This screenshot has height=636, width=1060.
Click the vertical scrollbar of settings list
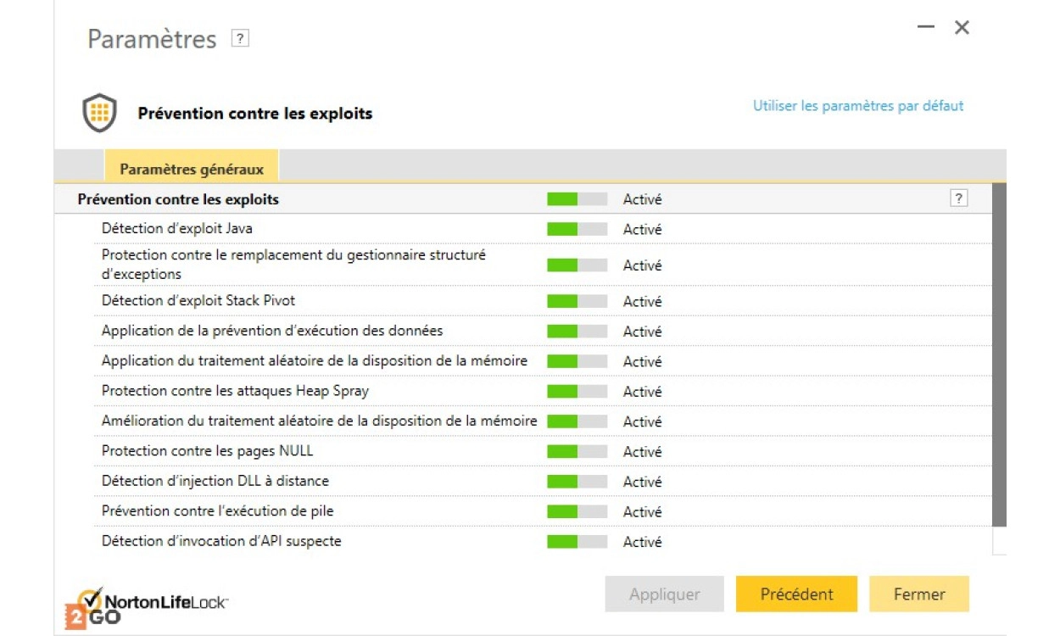pos(999,356)
